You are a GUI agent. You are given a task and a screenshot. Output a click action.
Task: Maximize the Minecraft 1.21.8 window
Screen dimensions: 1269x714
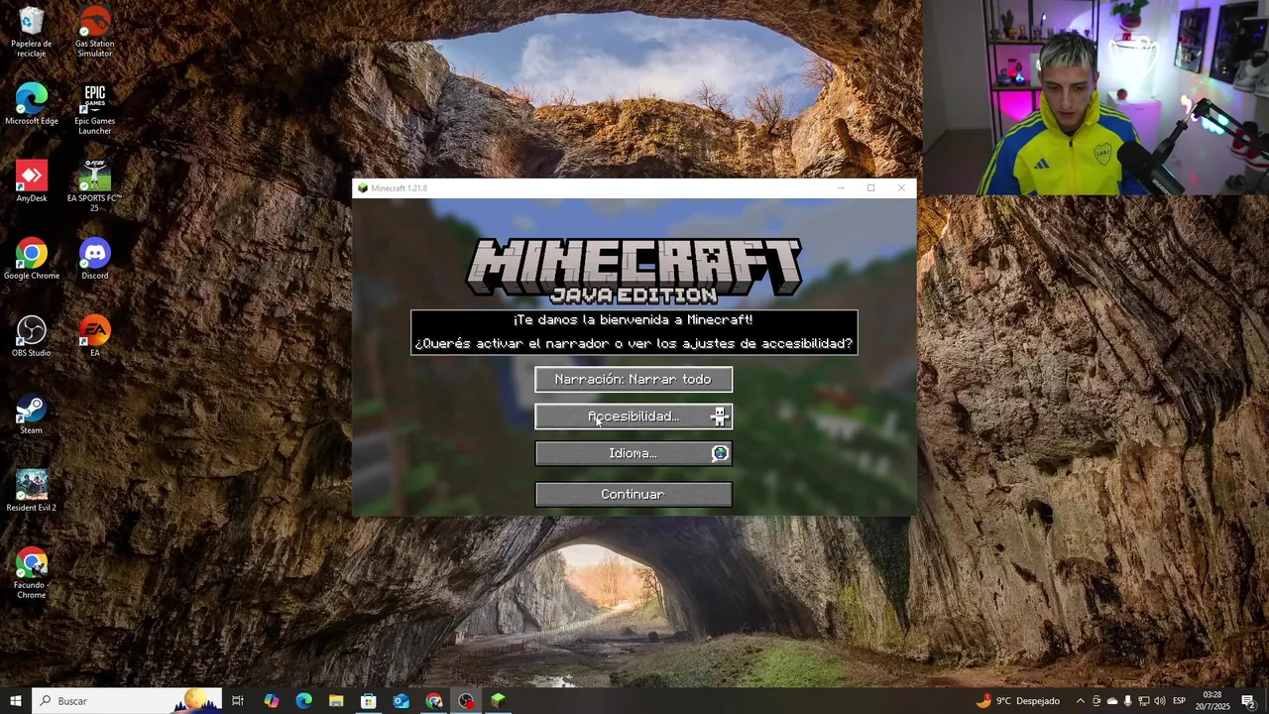point(870,187)
